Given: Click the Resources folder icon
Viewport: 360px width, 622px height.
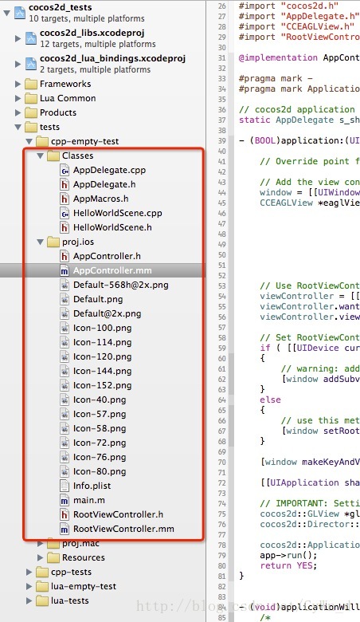Looking at the screenshot, I should (53, 557).
